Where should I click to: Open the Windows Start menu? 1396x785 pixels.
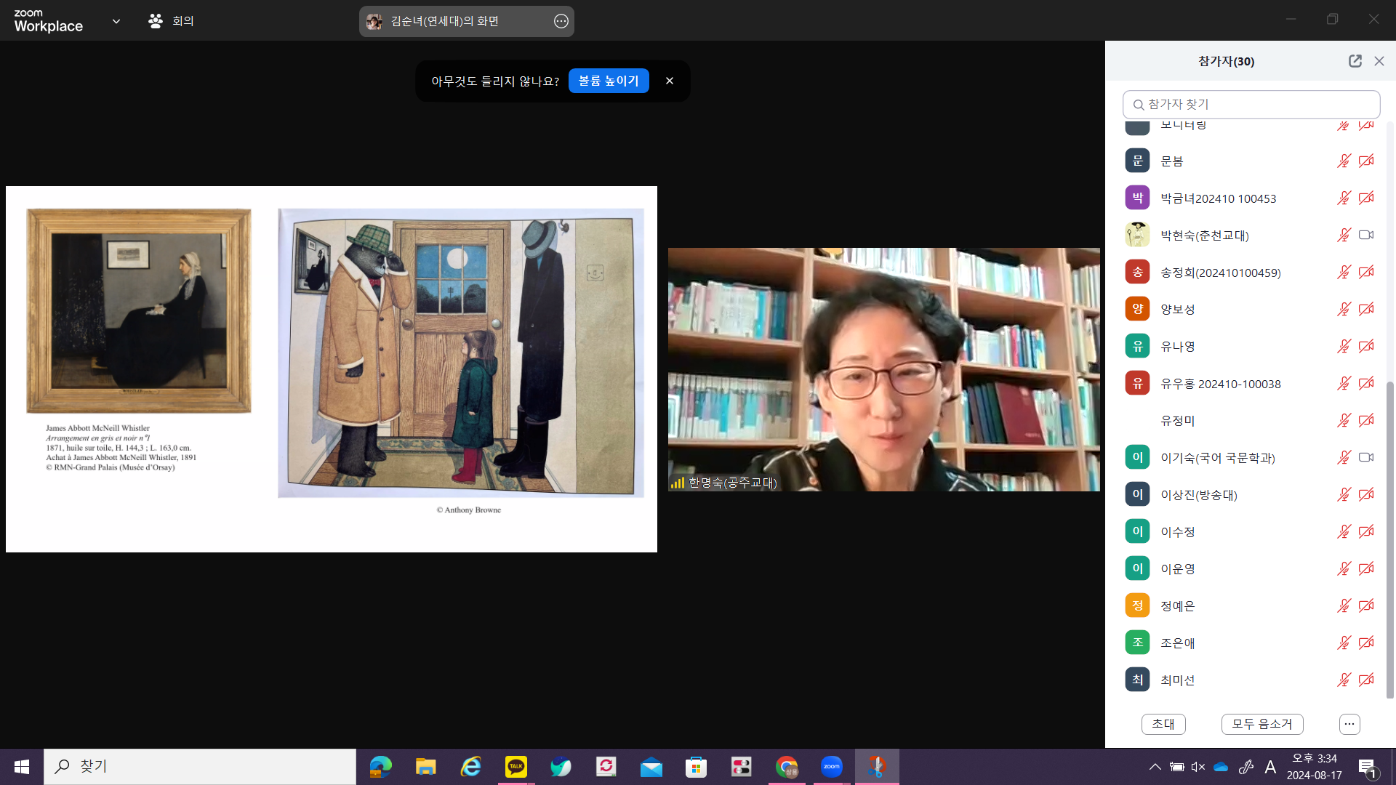point(22,767)
